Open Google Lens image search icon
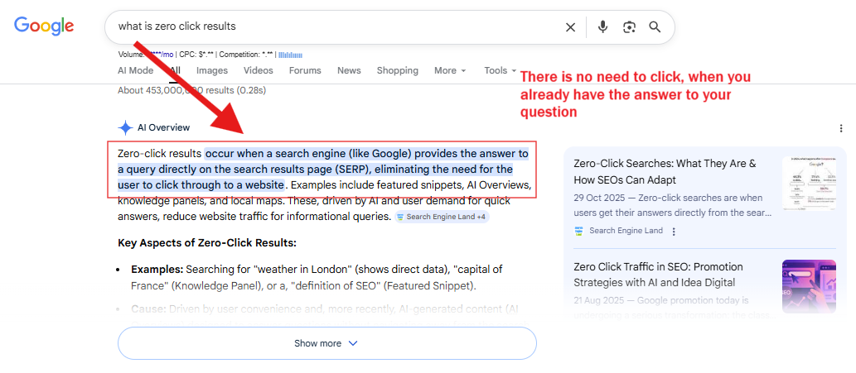Image resolution: width=856 pixels, height=373 pixels. [629, 27]
